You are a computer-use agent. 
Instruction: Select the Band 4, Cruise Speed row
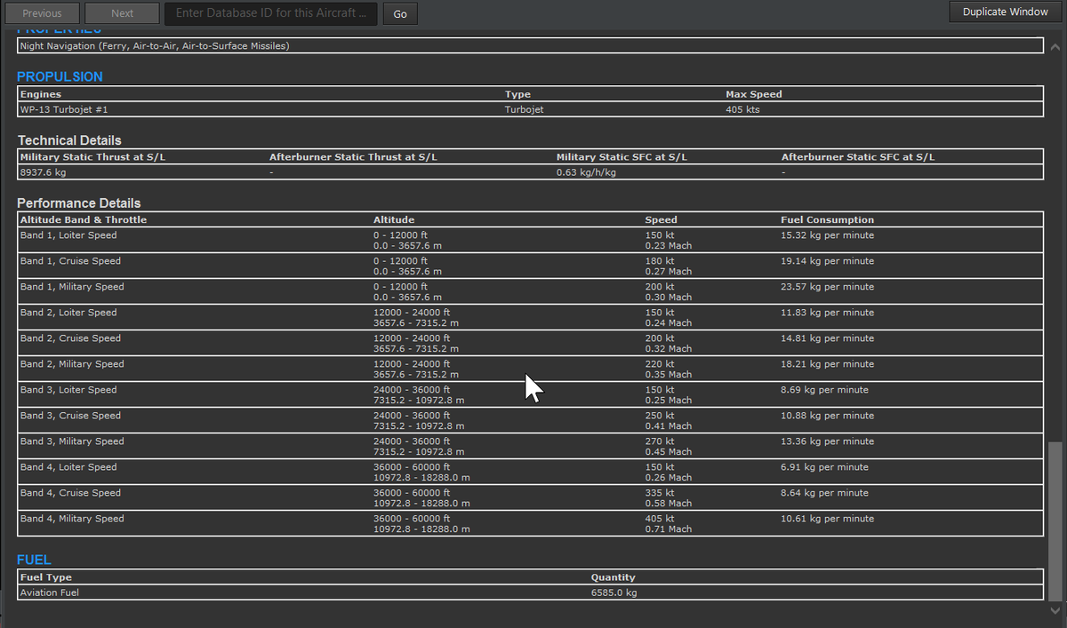530,498
